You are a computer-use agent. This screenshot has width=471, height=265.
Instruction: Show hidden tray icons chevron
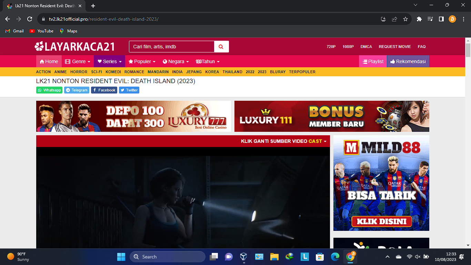click(x=387, y=257)
